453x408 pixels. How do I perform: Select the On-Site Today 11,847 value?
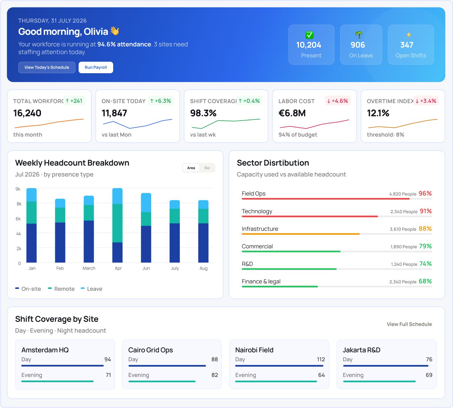[x=114, y=113]
